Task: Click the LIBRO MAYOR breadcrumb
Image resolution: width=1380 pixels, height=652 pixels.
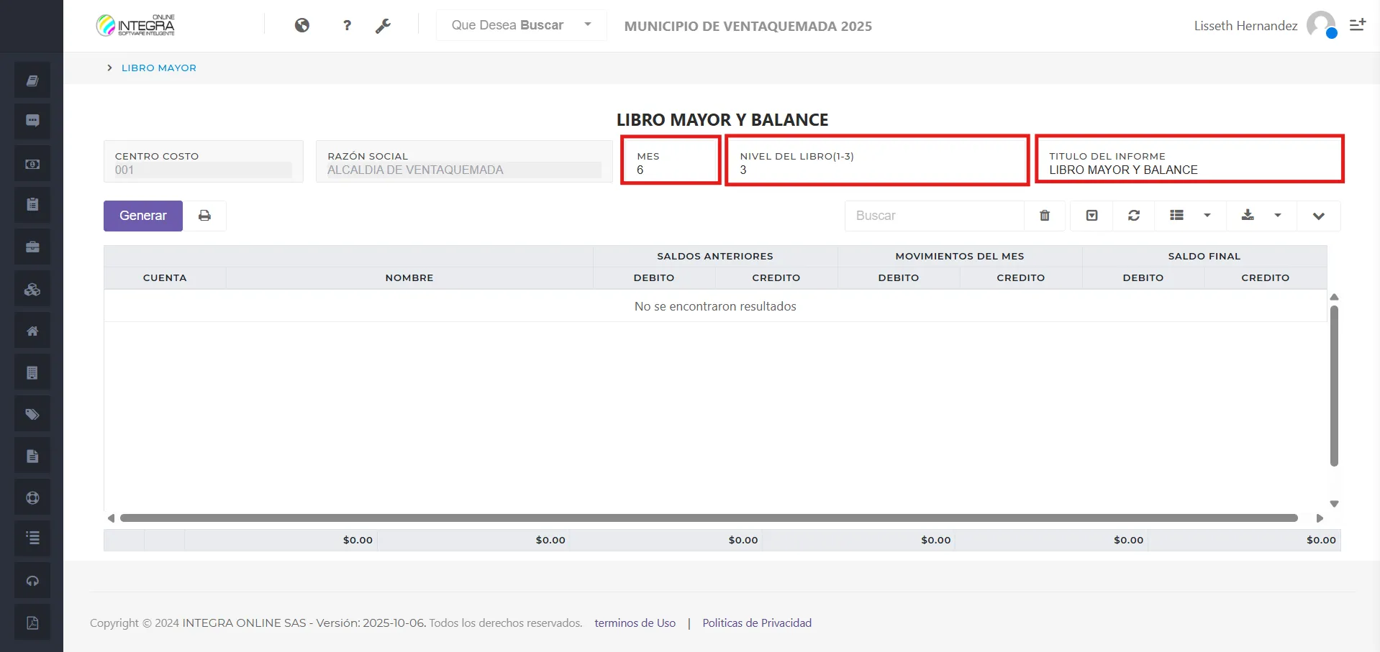Action: pyautogui.click(x=158, y=68)
